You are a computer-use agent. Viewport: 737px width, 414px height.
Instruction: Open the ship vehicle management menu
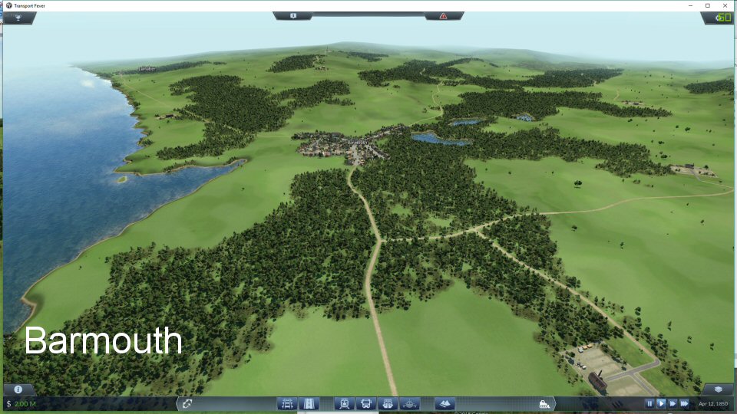[388, 404]
